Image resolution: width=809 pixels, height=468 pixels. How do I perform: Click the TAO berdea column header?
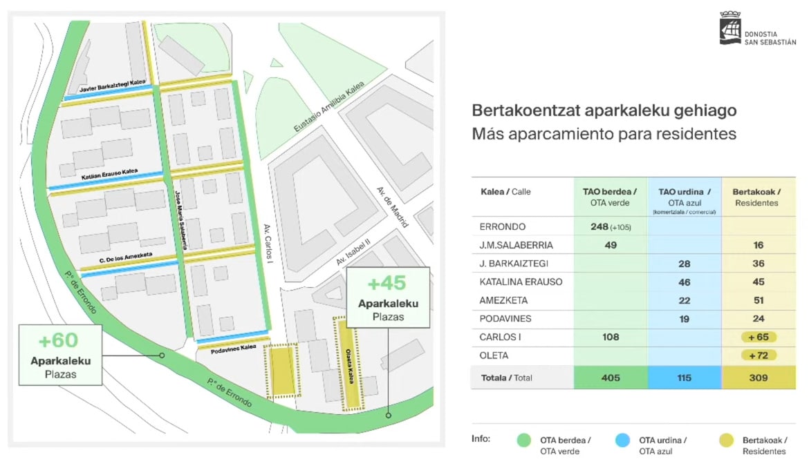click(610, 197)
